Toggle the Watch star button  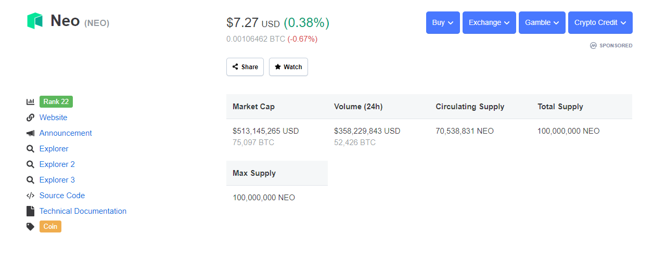tap(288, 67)
